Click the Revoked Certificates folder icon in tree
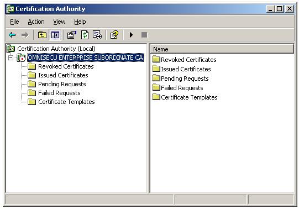Viewport: 299px width, 209px height. tap(32, 66)
